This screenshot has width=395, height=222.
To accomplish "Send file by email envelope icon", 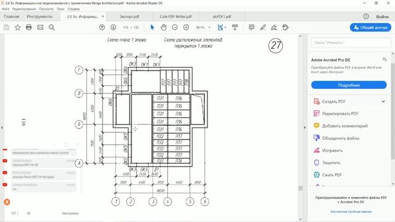I will 40,27.
